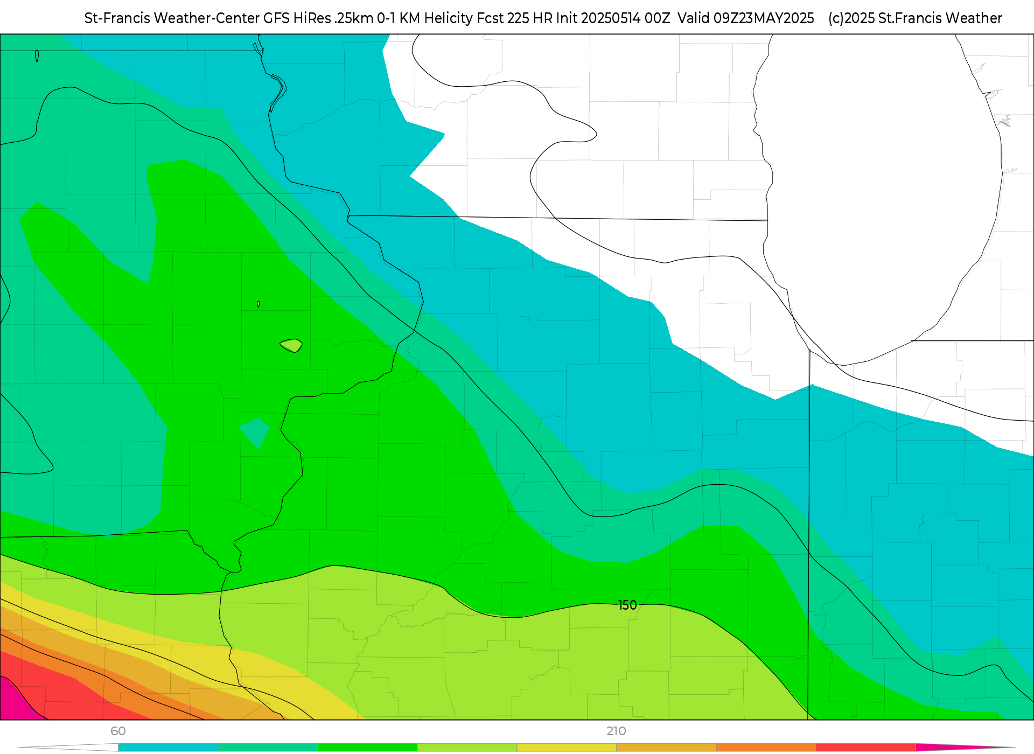The width and height of the screenshot is (1034, 754).
Task: Click the small lime-green closed contour patch
Action: [291, 345]
